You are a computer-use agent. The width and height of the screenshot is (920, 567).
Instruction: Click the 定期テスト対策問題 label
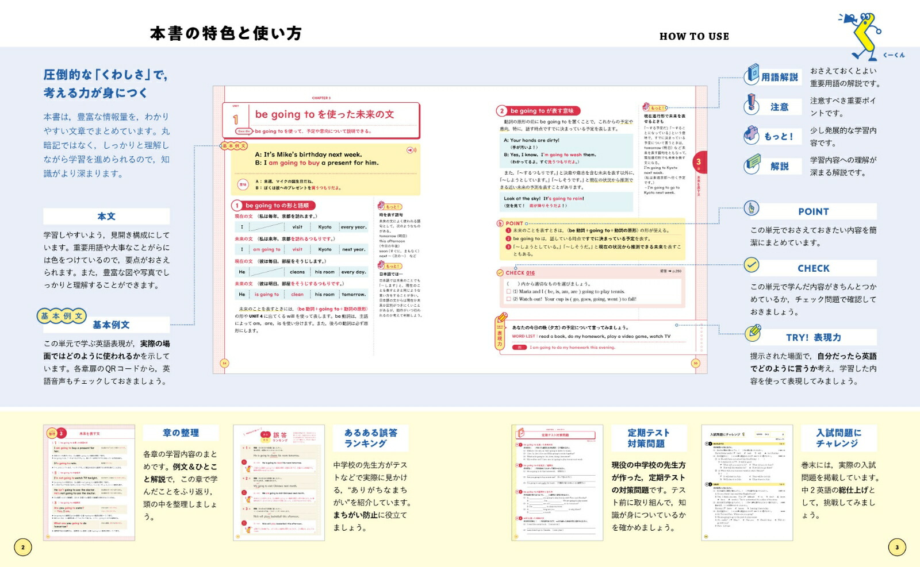click(x=648, y=438)
